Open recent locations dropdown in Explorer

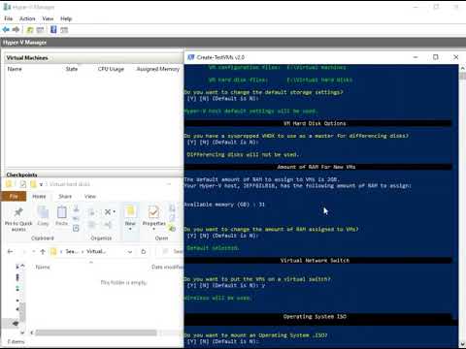34,251
